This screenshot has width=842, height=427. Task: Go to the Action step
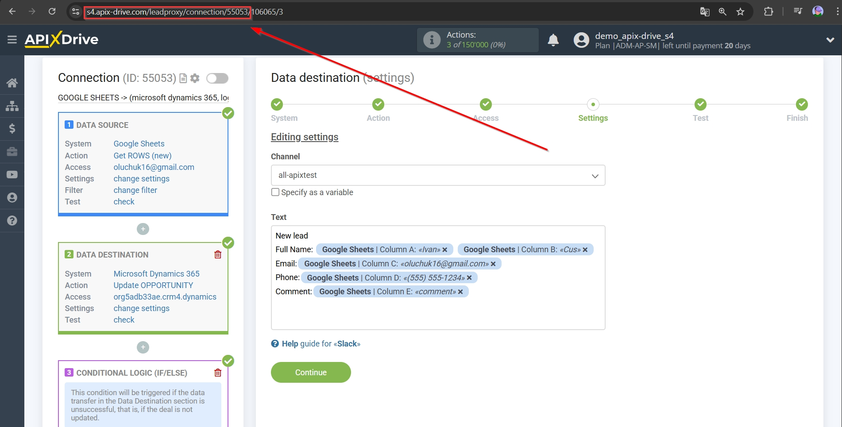click(x=378, y=105)
